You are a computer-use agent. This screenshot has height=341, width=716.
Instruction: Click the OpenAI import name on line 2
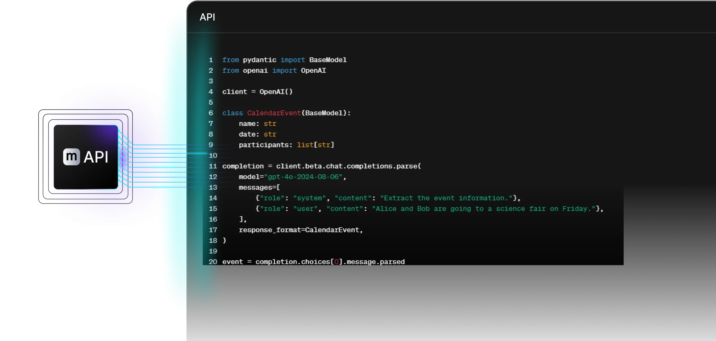313,71
